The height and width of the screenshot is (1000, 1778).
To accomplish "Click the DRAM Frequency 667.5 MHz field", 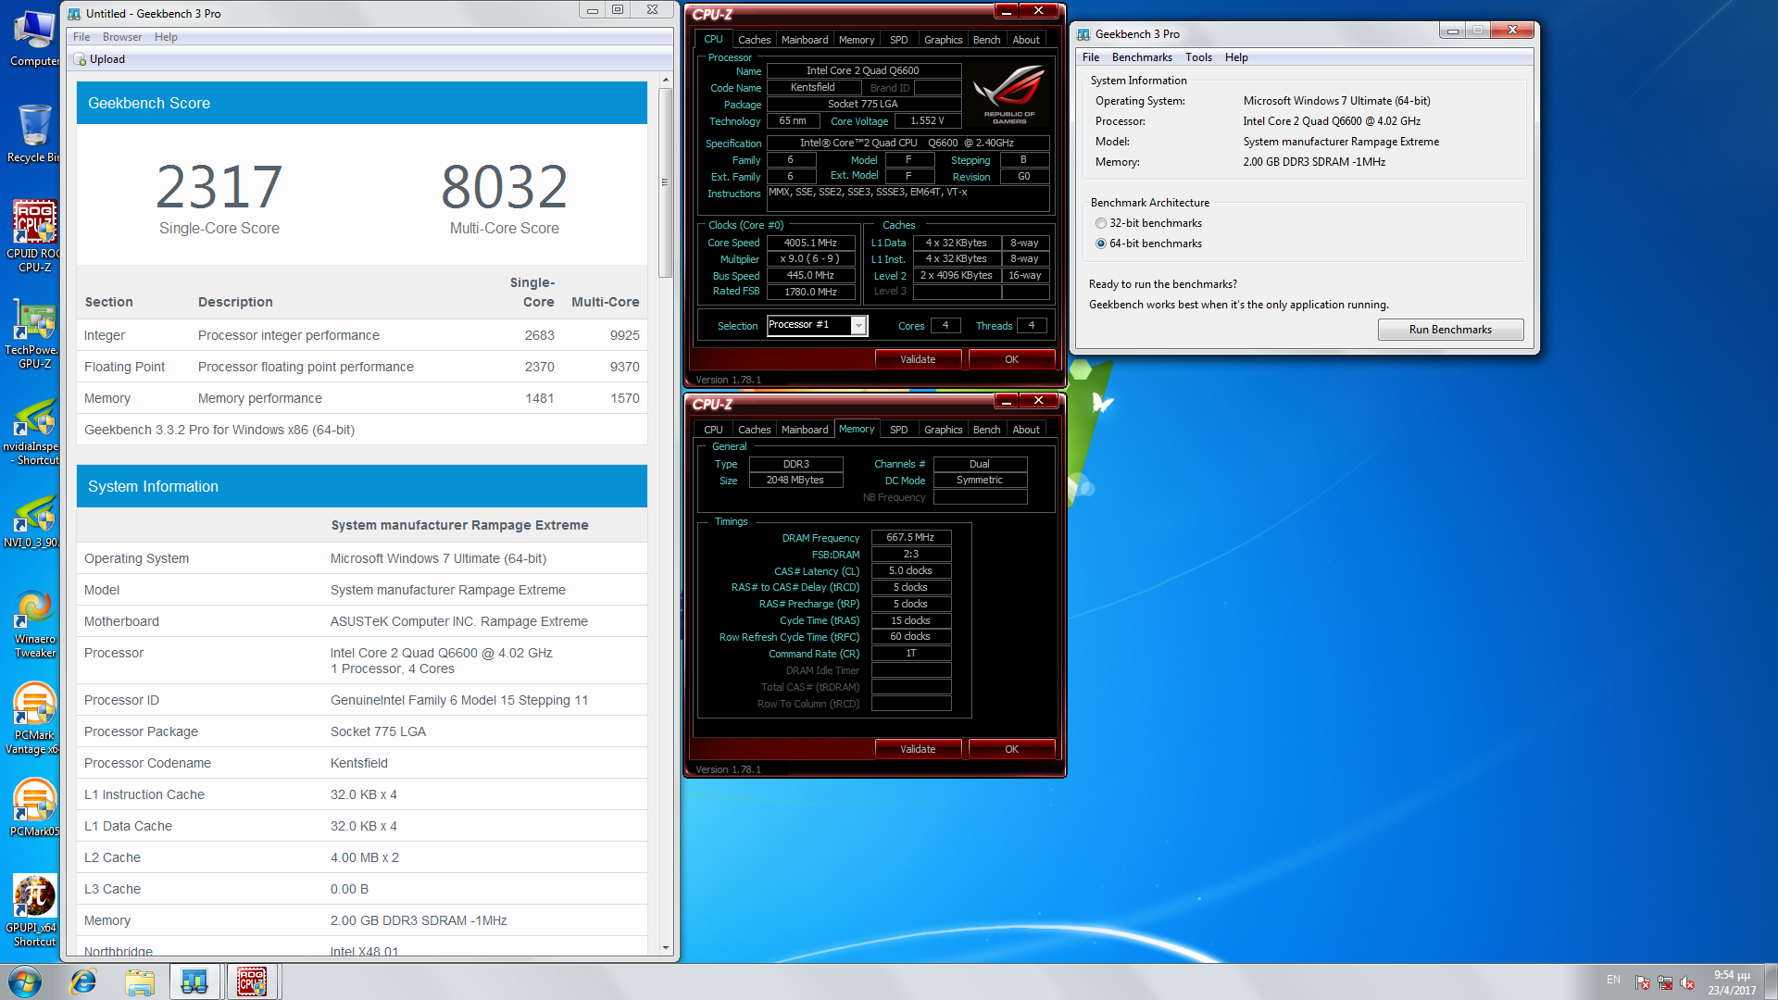I will coord(910,537).
